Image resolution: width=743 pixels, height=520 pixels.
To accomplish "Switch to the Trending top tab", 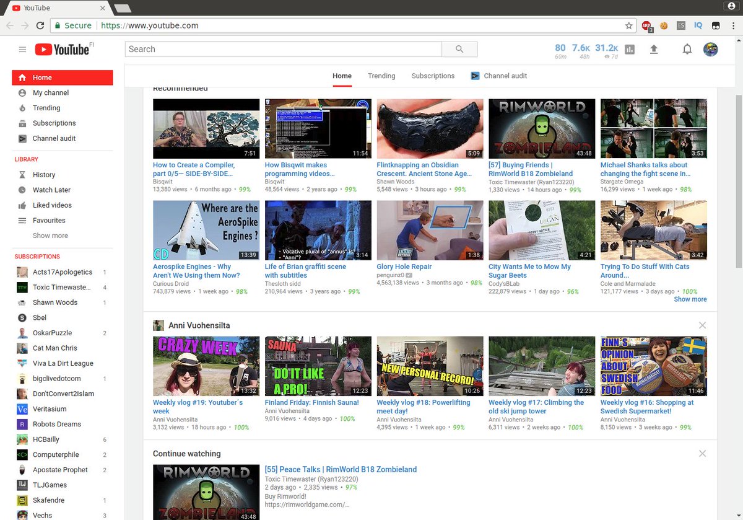I will [381, 76].
